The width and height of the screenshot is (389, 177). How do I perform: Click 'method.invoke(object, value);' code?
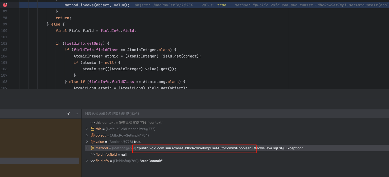[x=97, y=5]
